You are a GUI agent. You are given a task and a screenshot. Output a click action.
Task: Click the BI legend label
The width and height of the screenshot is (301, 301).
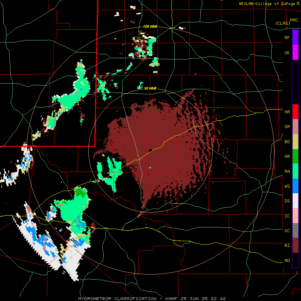click(287, 245)
